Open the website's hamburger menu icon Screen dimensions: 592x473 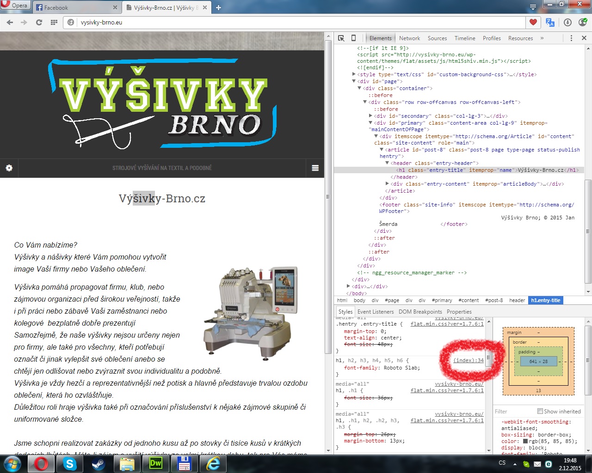click(x=315, y=168)
